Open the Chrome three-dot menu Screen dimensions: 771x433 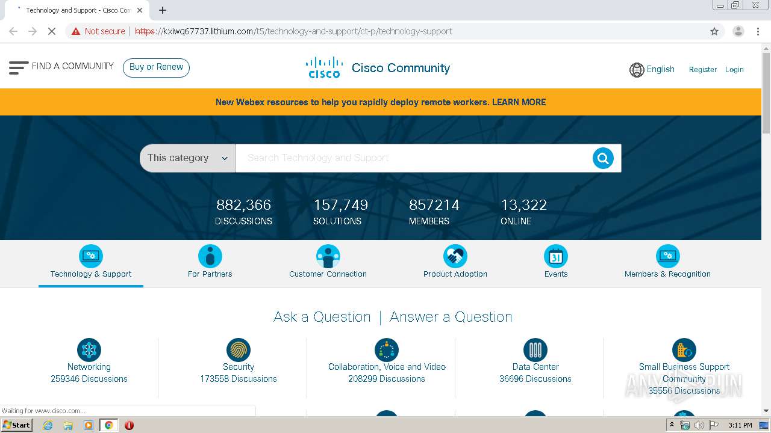click(x=758, y=31)
